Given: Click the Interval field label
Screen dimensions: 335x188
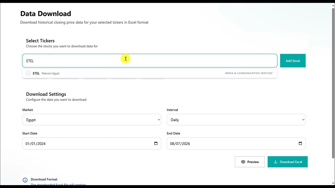Looking at the screenshot, I should (172, 110).
